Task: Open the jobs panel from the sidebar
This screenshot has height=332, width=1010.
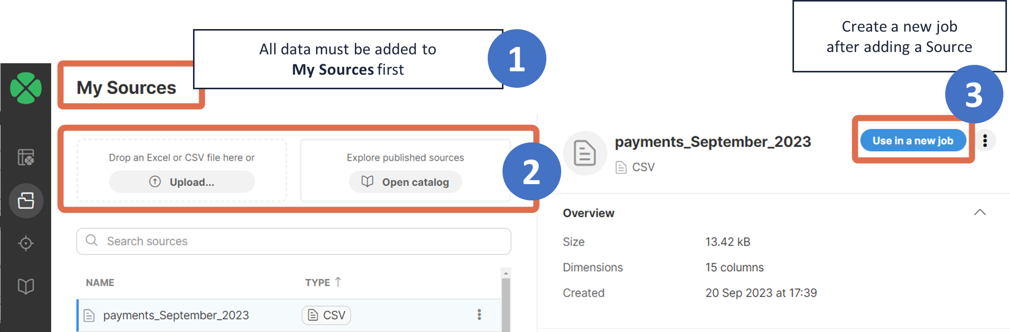Action: (x=26, y=158)
